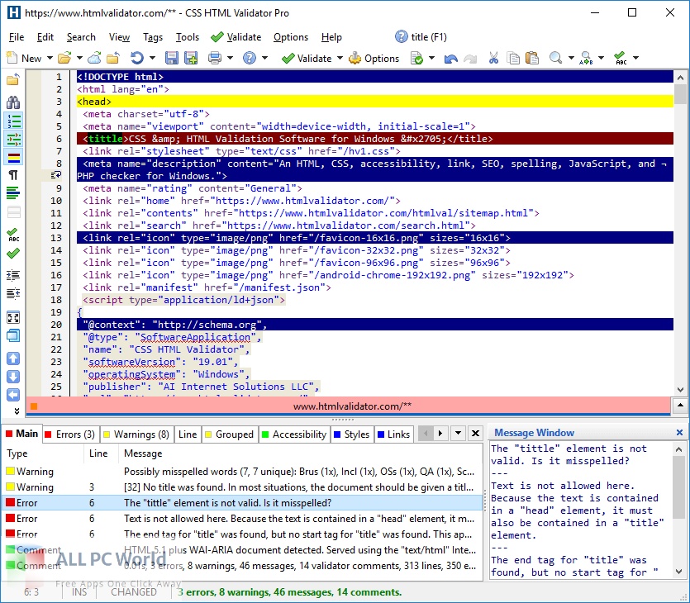Screen dimensions: 690x603
Task: Open the Validate button dropdown arrow
Action: 340,58
